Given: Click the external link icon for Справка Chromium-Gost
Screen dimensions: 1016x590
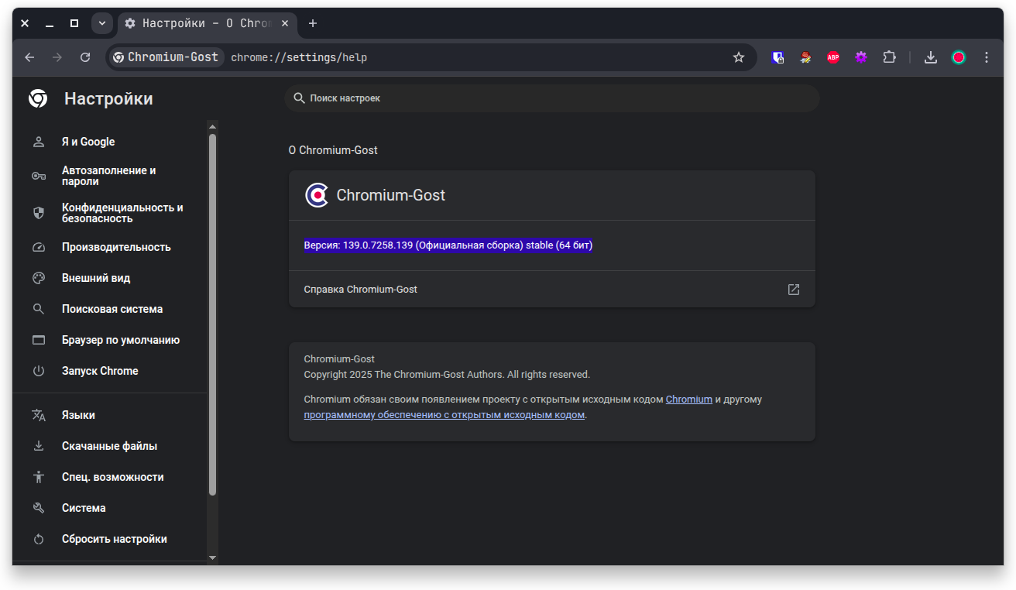Looking at the screenshot, I should [794, 290].
